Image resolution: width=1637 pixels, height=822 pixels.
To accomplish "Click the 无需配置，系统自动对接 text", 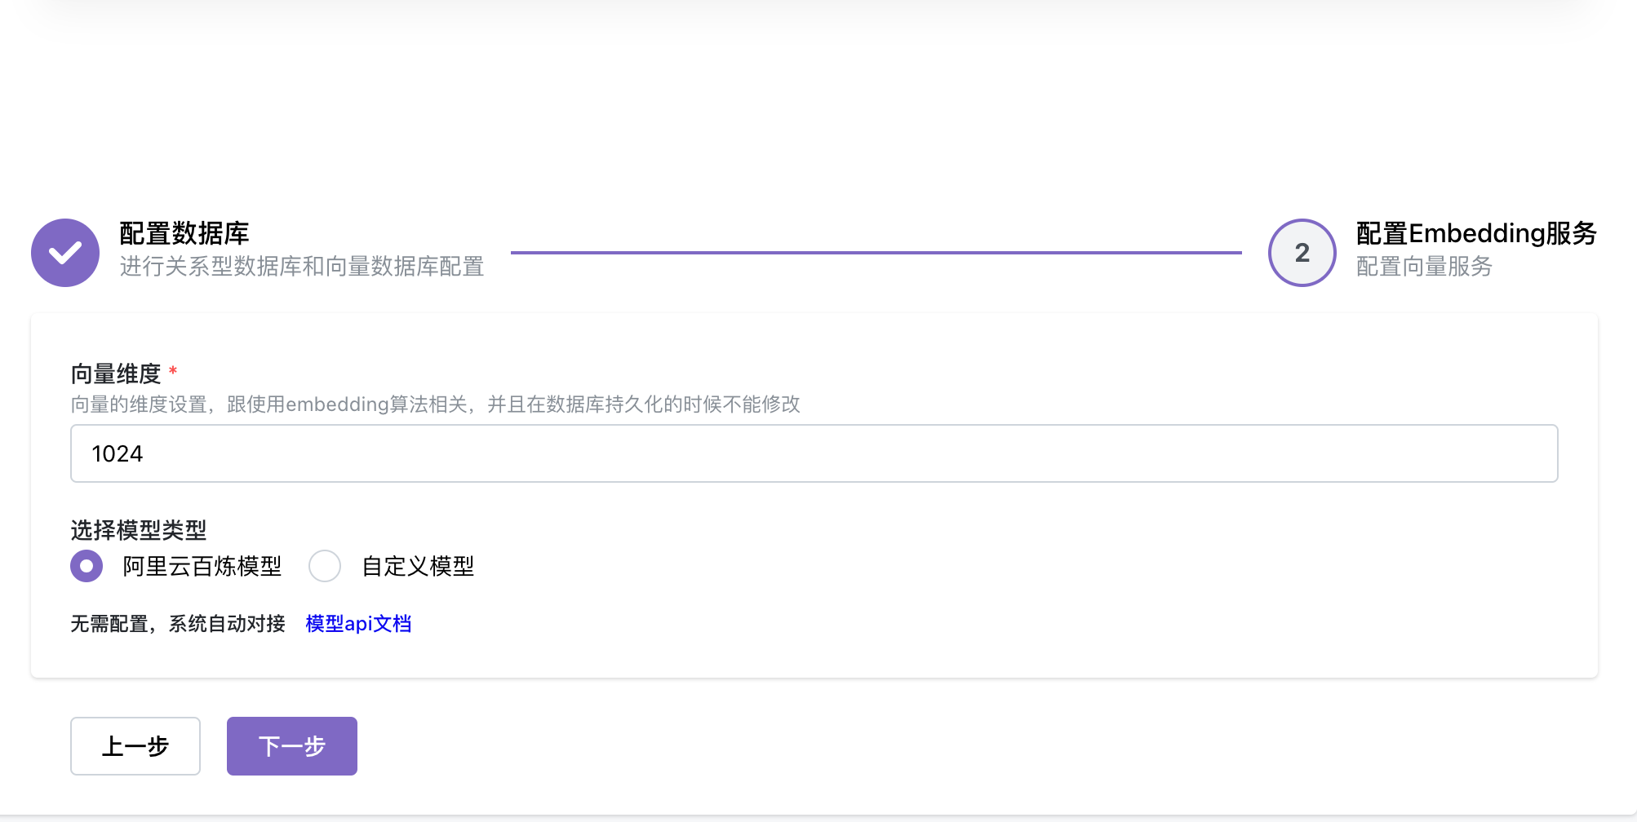I will pyautogui.click(x=178, y=624).
